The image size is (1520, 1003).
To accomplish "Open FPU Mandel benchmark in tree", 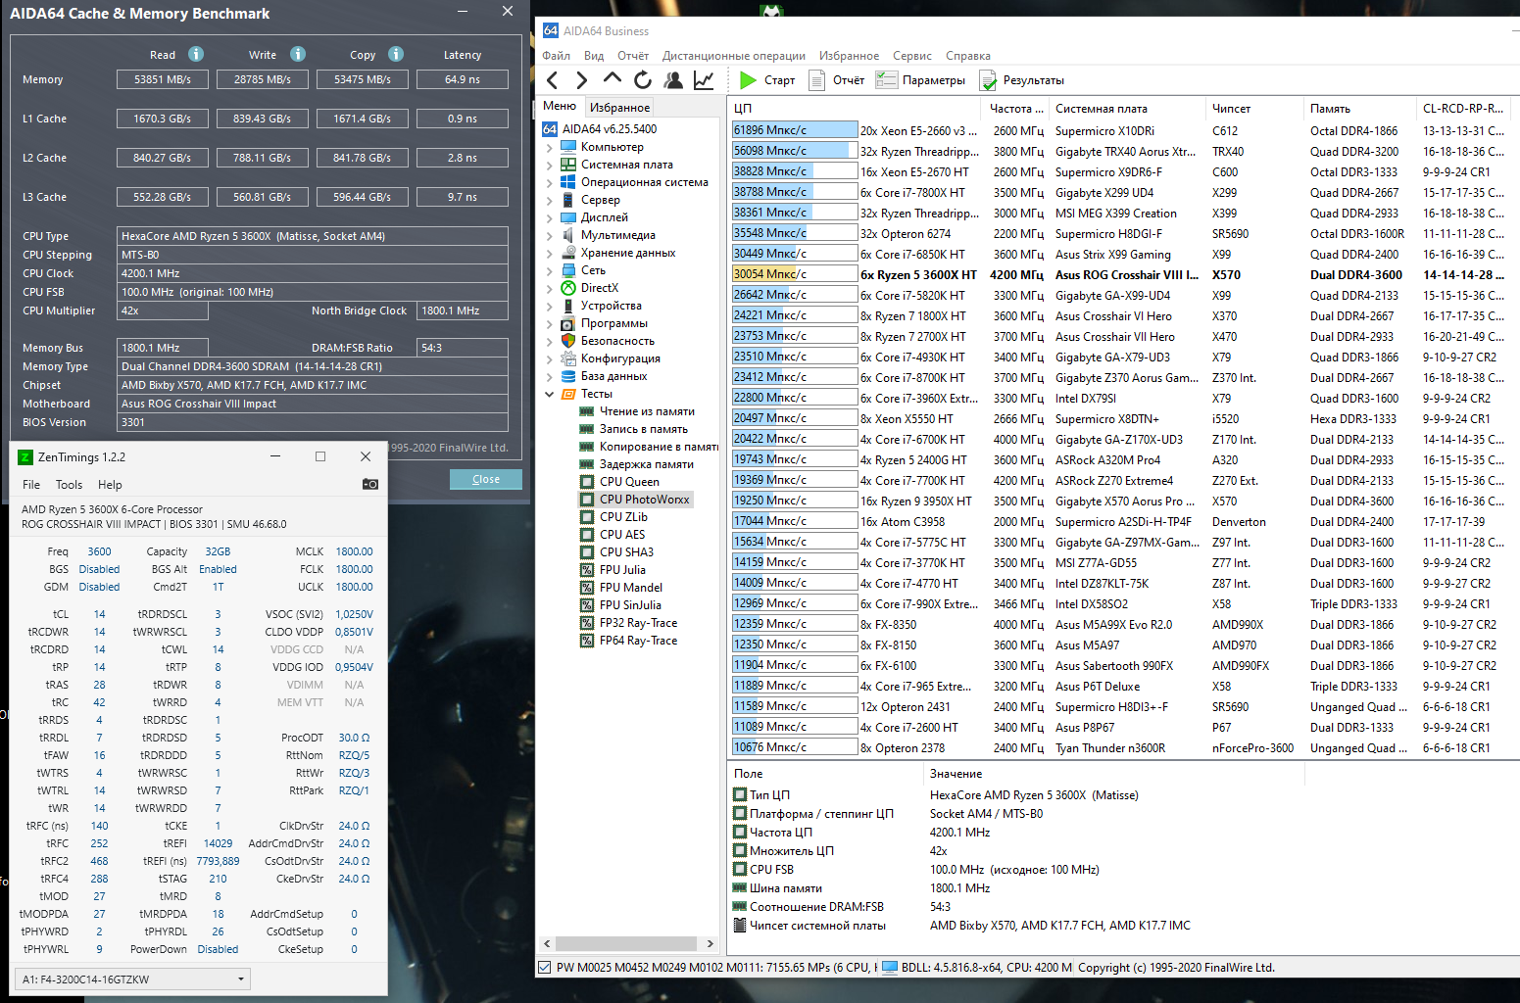I will tap(631, 588).
